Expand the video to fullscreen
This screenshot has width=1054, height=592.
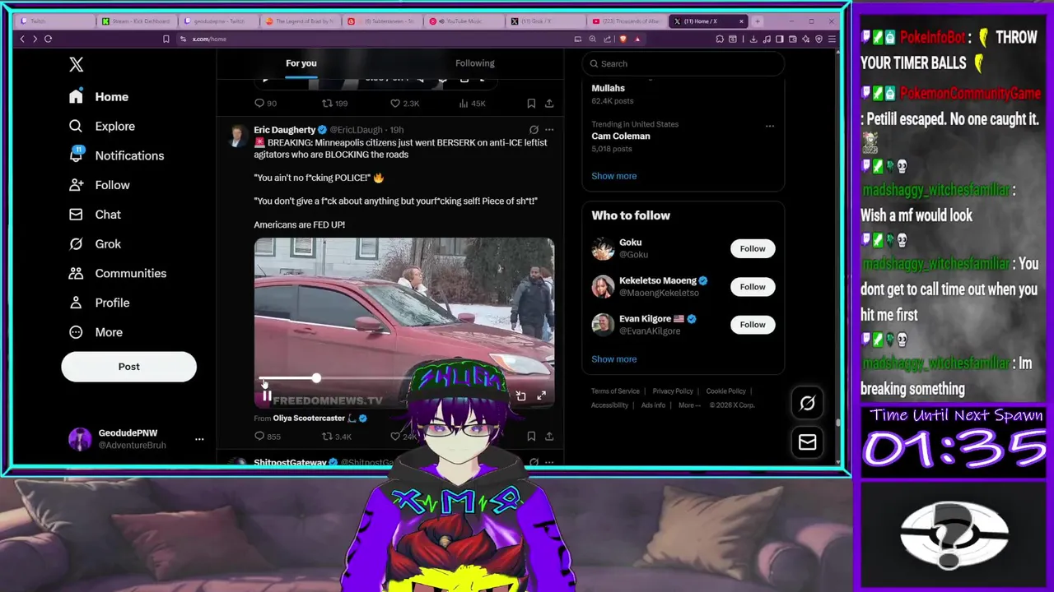[x=541, y=396]
